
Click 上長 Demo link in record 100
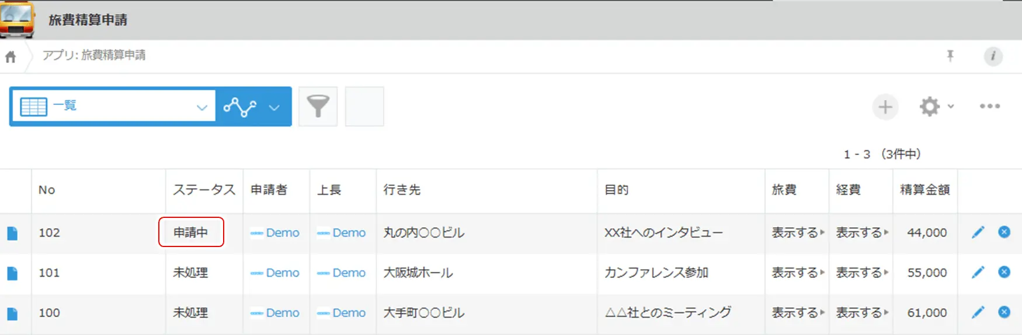pos(349,313)
